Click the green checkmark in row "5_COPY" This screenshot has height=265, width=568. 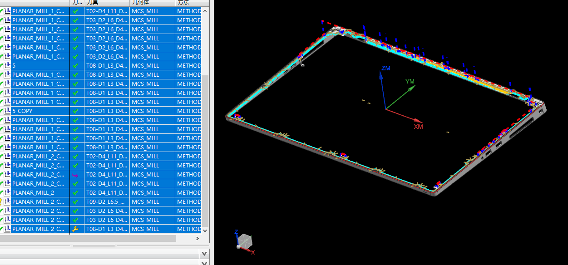(75, 111)
